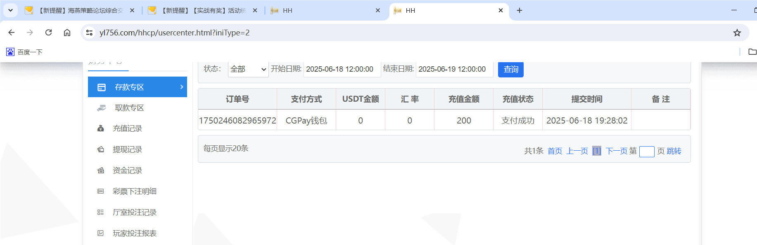Open a new browser tab
Image resolution: width=757 pixels, height=245 pixels.
click(520, 10)
